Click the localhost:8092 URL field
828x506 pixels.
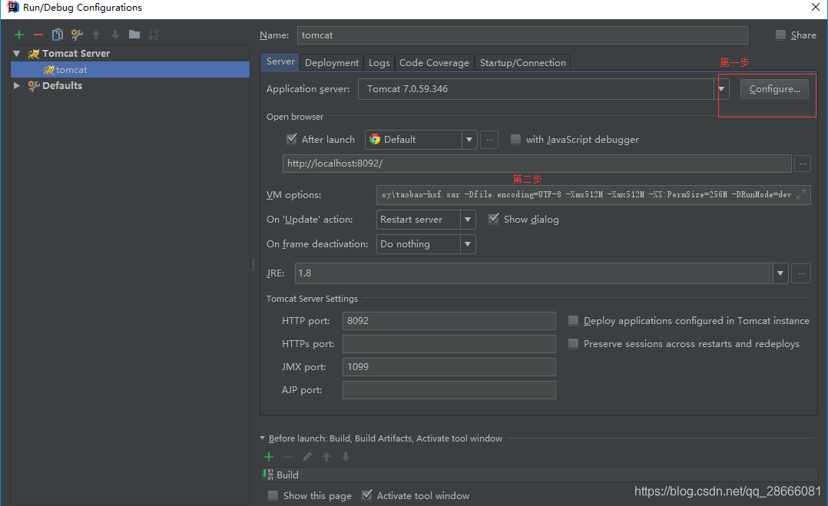537,164
